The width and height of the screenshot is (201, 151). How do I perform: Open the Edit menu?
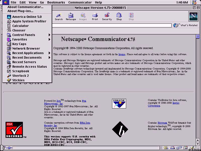(23, 3)
